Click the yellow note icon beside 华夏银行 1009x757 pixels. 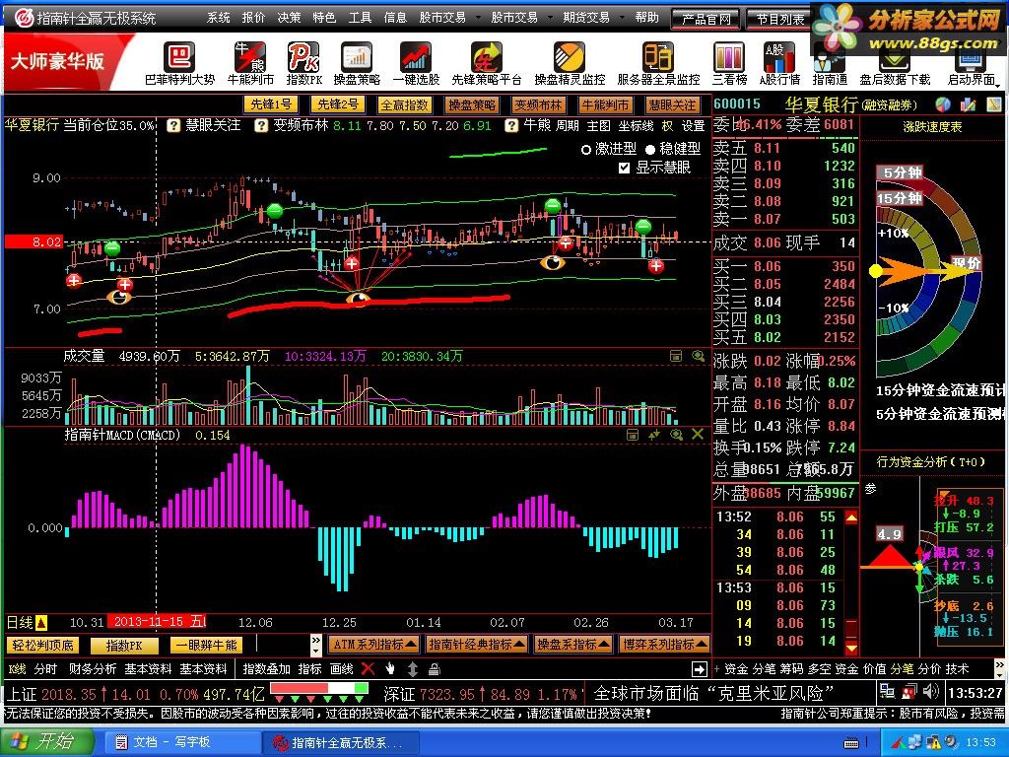(994, 104)
